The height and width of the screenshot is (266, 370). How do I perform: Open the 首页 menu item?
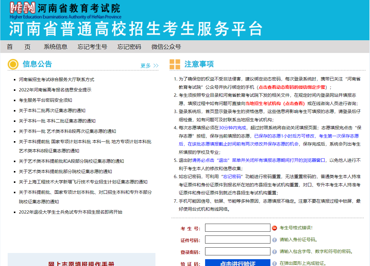(19, 47)
